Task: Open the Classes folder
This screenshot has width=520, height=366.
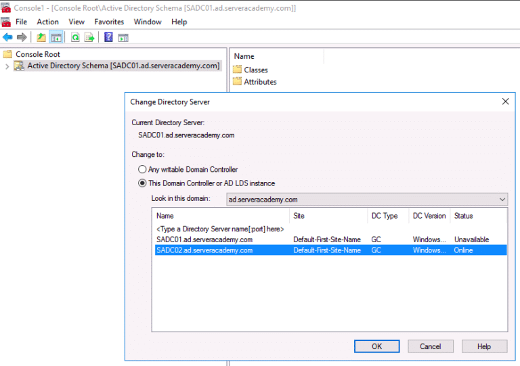Action: 255,70
